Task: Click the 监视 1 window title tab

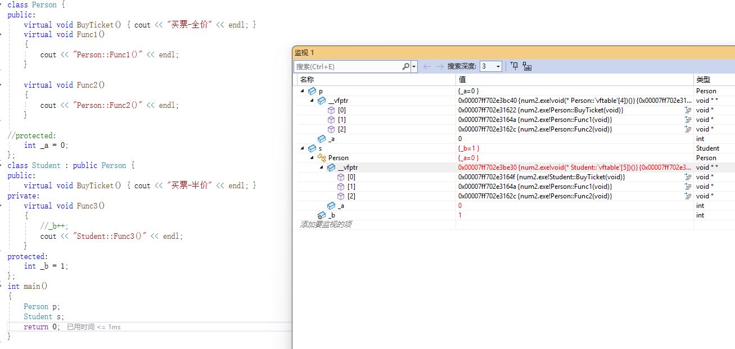Action: (x=305, y=52)
